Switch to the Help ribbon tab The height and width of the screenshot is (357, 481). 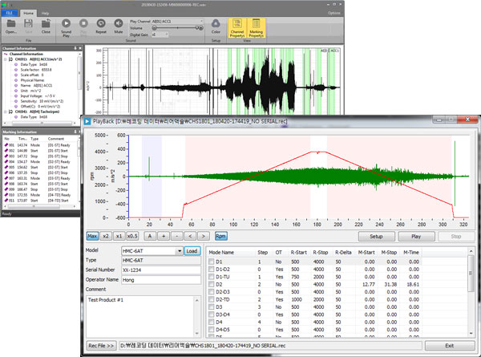tap(46, 14)
